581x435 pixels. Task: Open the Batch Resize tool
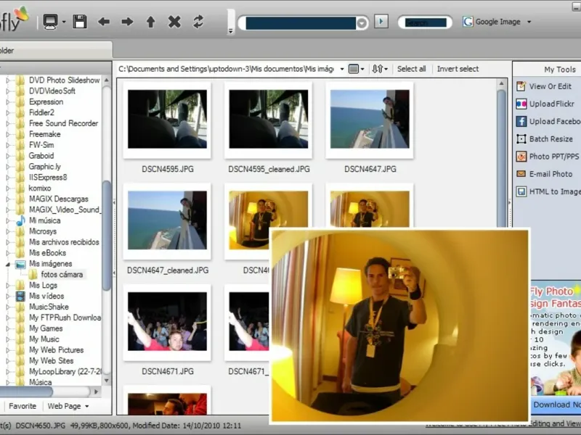pyautogui.click(x=550, y=138)
